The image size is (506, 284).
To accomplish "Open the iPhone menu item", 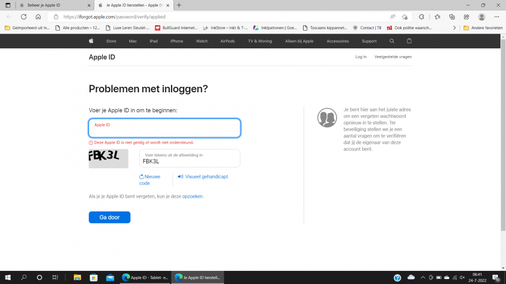I will coord(177,41).
